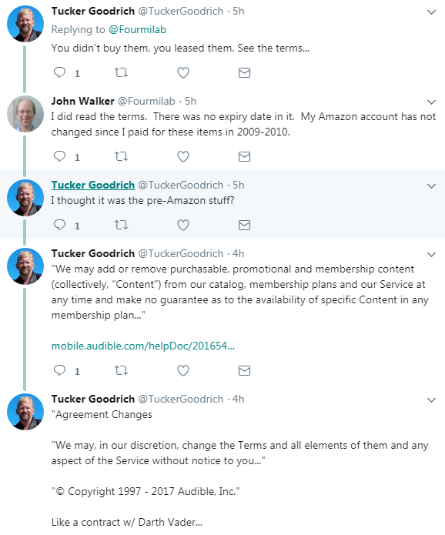The width and height of the screenshot is (445, 535).
Task: Retweet the 'You didn't buy them' tweet
Action: [x=121, y=72]
